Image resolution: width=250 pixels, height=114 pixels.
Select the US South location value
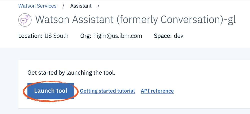tap(56, 36)
